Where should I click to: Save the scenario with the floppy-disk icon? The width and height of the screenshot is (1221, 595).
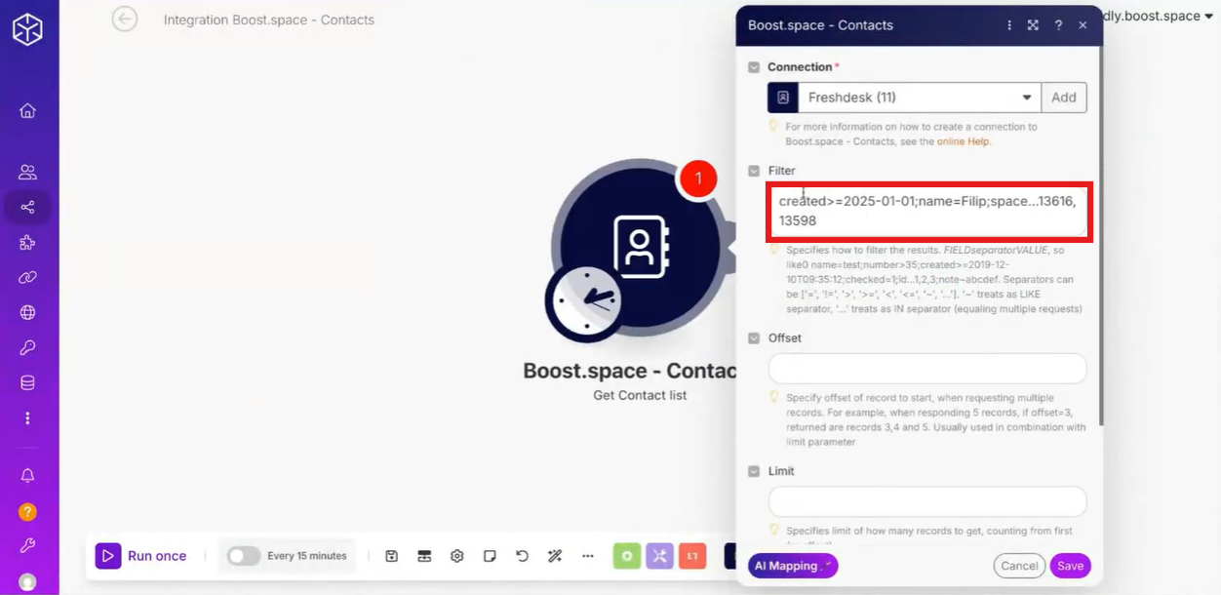pyautogui.click(x=391, y=556)
